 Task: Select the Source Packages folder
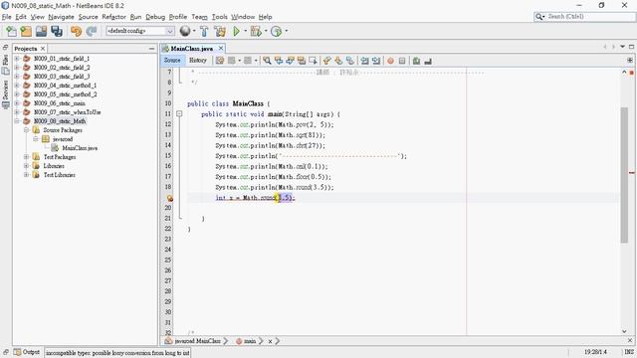point(63,130)
